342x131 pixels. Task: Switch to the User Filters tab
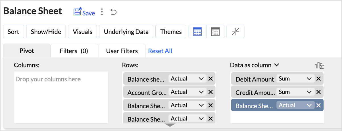[122, 51]
